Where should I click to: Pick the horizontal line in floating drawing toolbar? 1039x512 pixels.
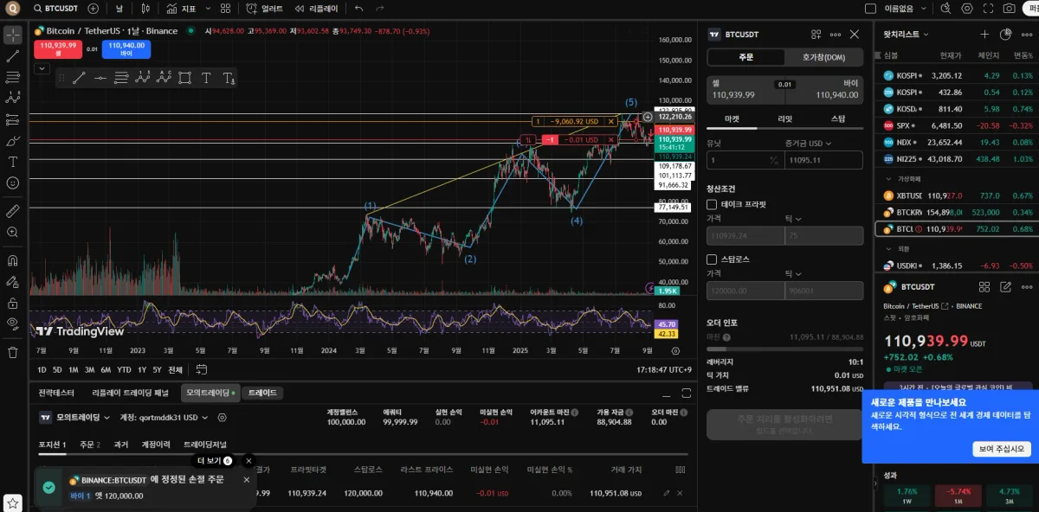click(100, 78)
